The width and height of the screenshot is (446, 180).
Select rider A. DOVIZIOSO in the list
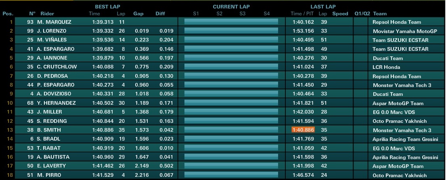pyautogui.click(x=54, y=94)
